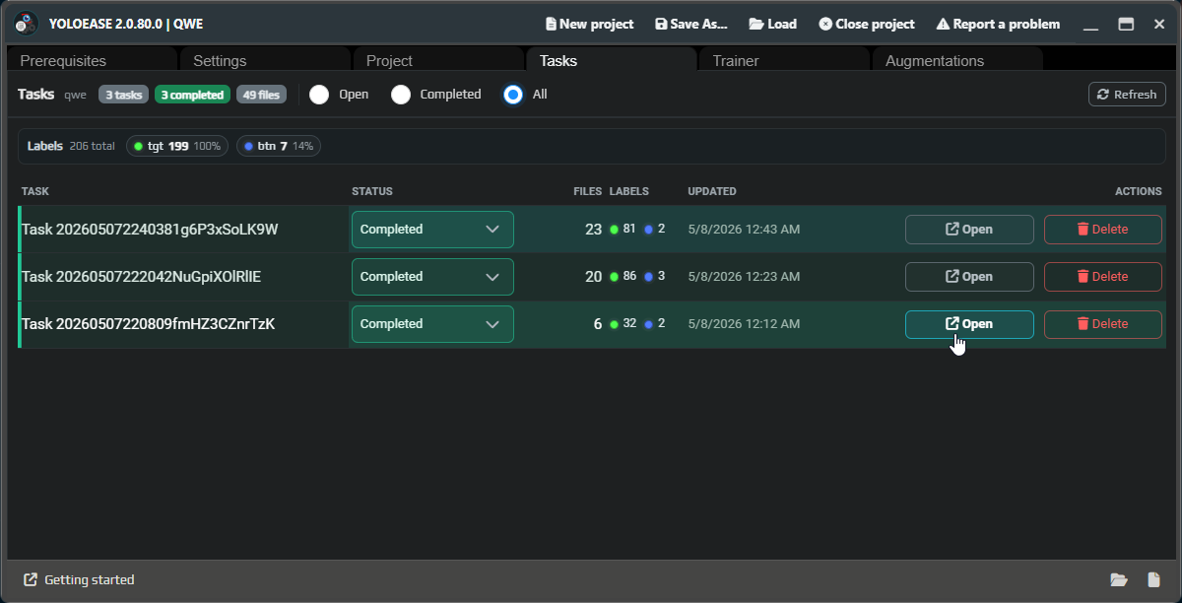Report a problem
The image size is (1182, 603).
[998, 24]
